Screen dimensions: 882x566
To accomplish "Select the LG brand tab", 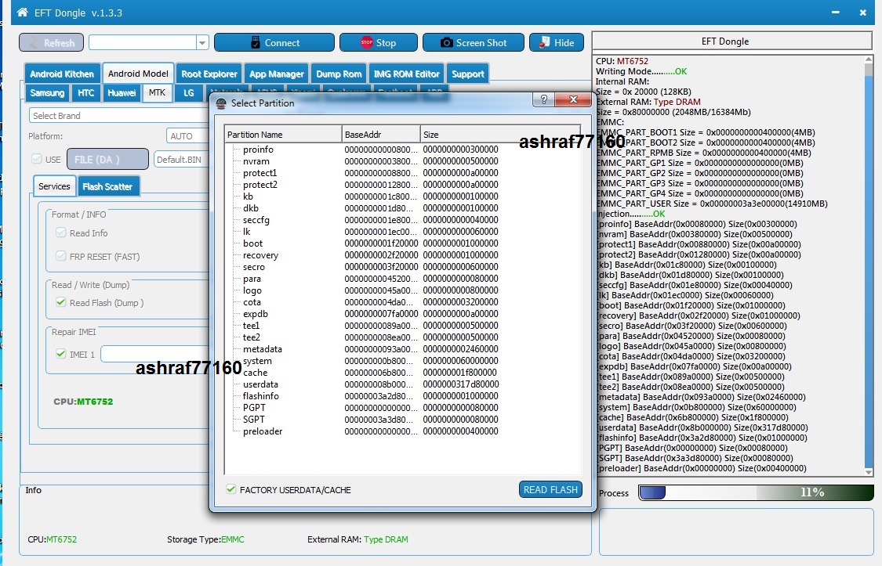I will (188, 92).
